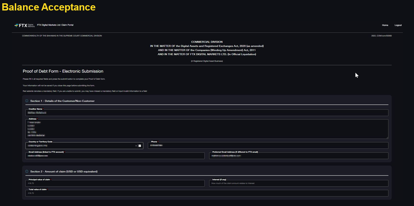
Task: Click the Principal value of claim field
Action: [115, 183]
